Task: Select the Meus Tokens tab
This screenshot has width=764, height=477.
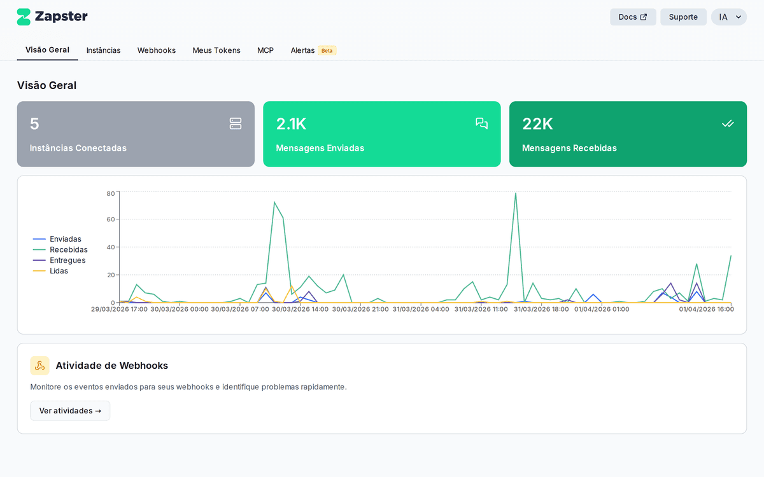Action: (x=216, y=50)
